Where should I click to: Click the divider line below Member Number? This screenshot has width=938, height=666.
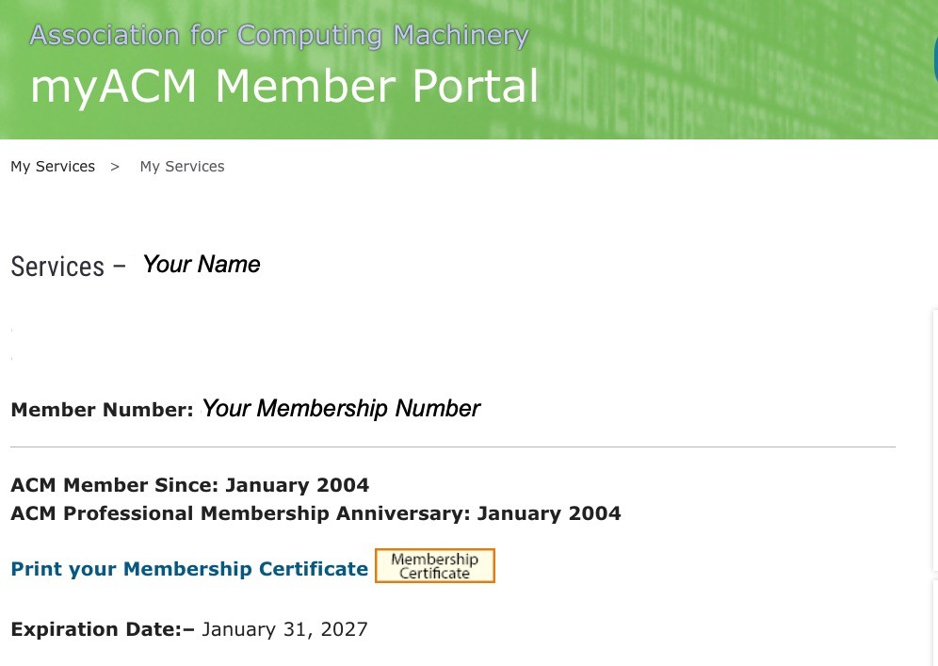coord(452,447)
